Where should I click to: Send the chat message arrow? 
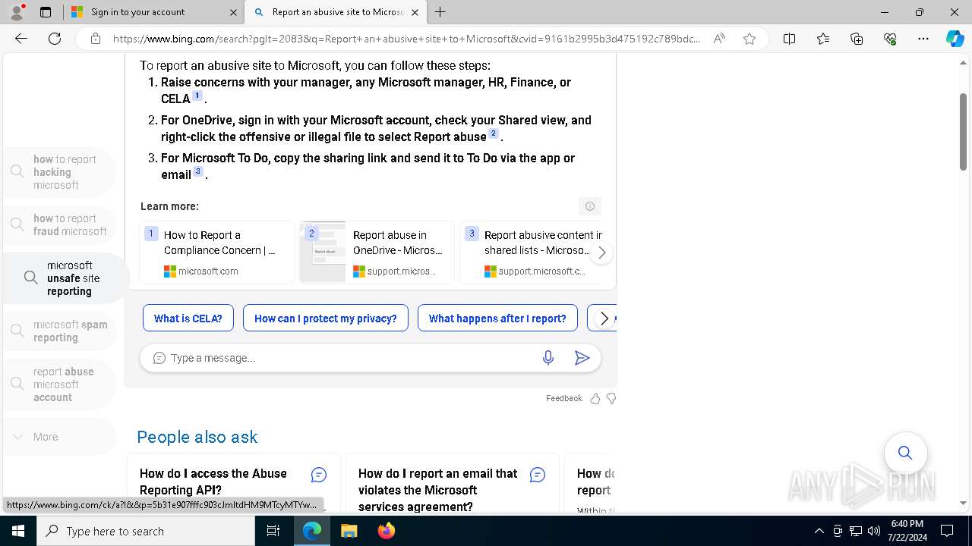coord(582,358)
